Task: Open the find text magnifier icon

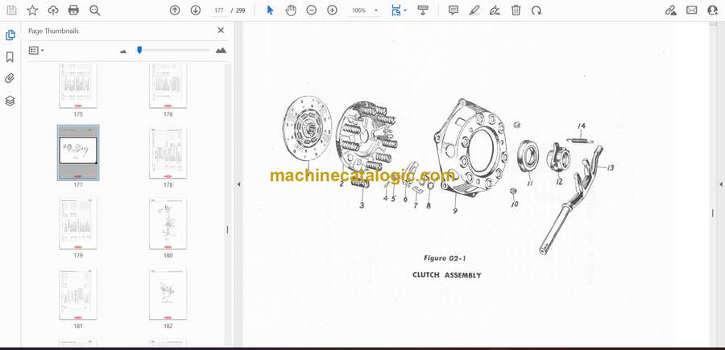Action: click(x=95, y=10)
